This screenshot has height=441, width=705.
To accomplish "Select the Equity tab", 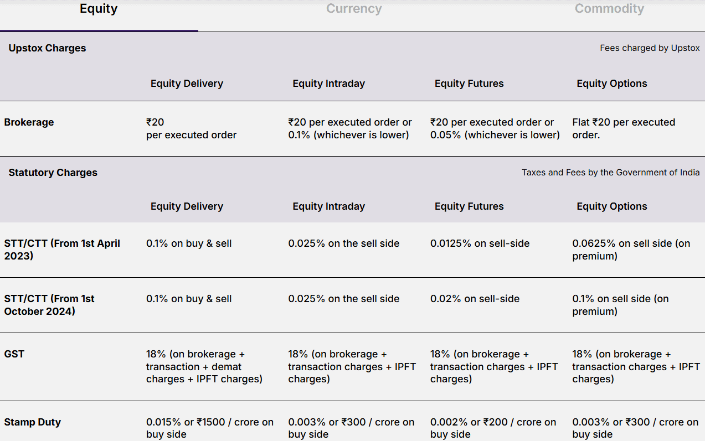I will click(99, 8).
